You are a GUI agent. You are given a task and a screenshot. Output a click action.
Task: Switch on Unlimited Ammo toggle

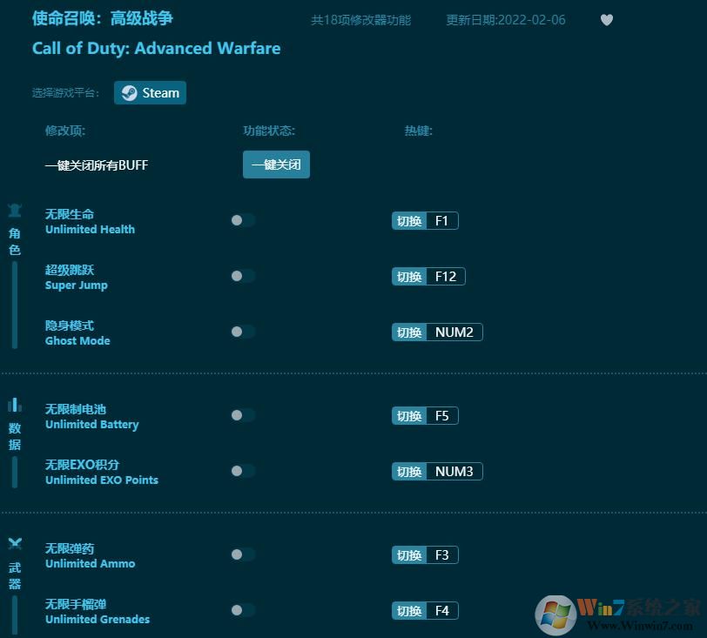(242, 554)
